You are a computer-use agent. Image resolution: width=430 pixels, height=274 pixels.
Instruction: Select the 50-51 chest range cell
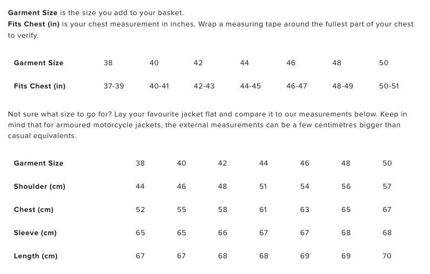click(389, 86)
